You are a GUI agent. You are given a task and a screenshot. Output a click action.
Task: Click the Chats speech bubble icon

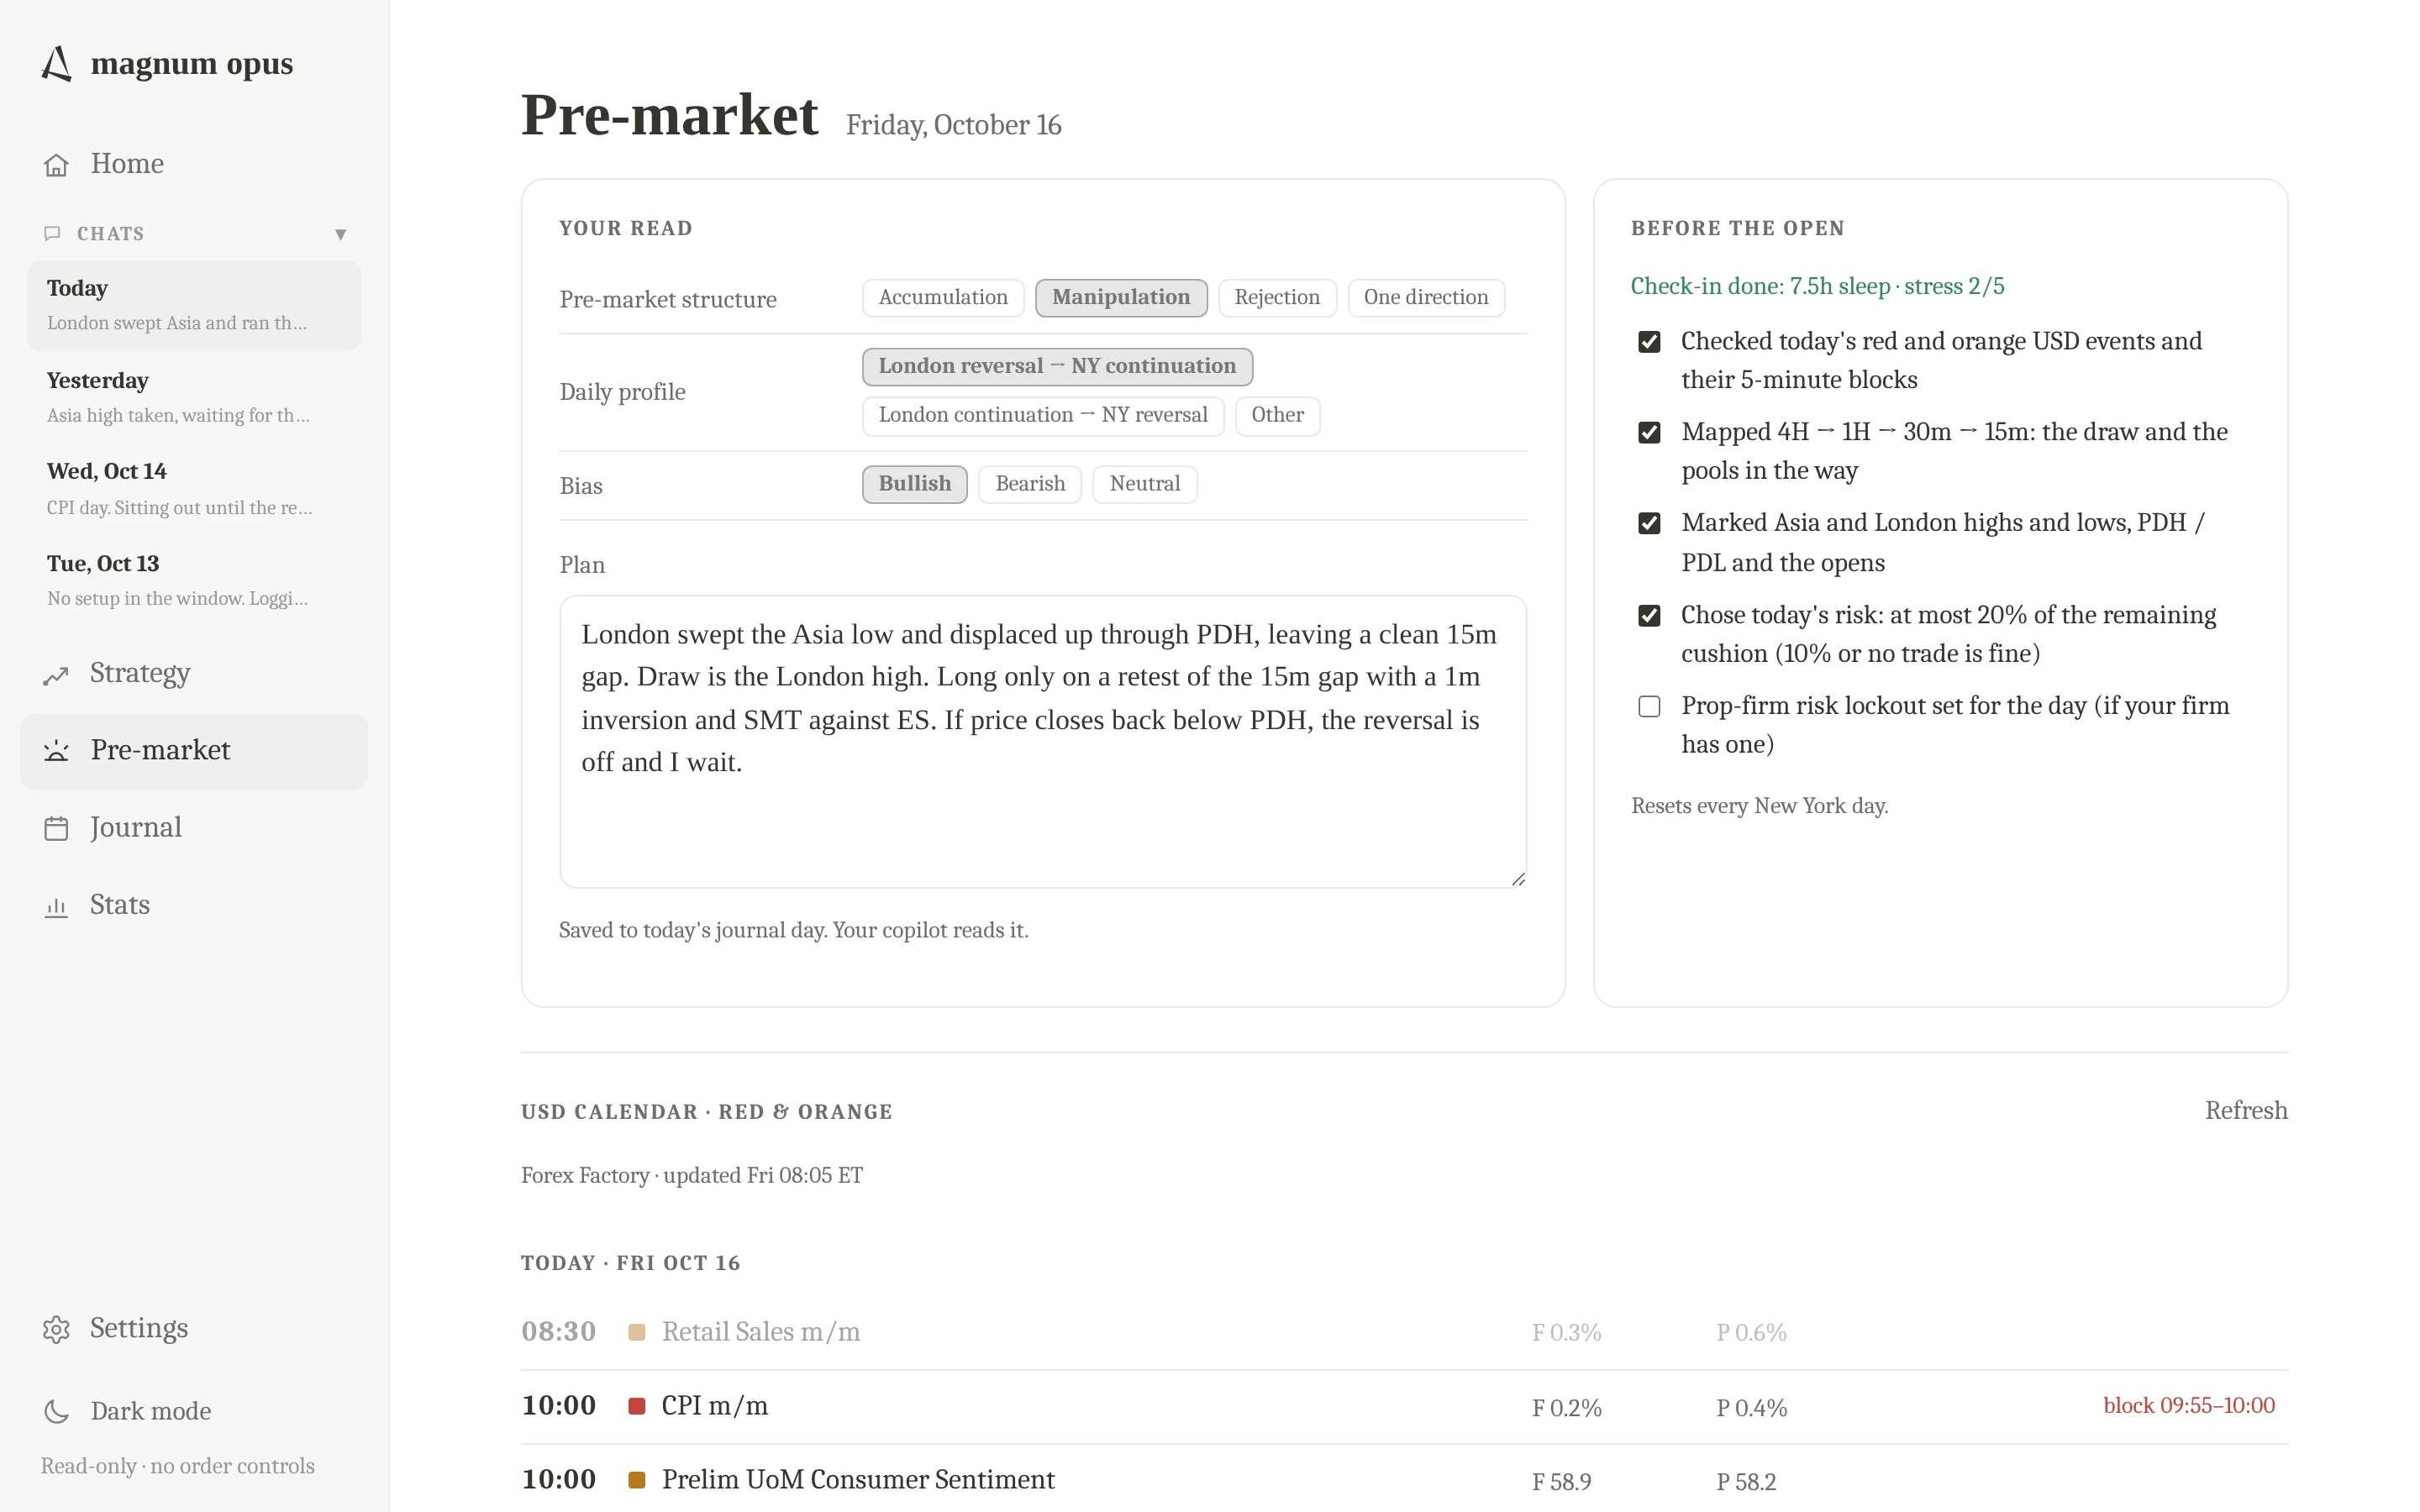click(x=53, y=233)
